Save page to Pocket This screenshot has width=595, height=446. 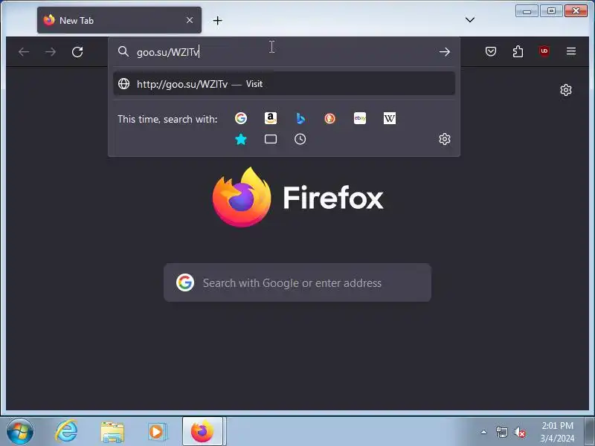(x=491, y=51)
